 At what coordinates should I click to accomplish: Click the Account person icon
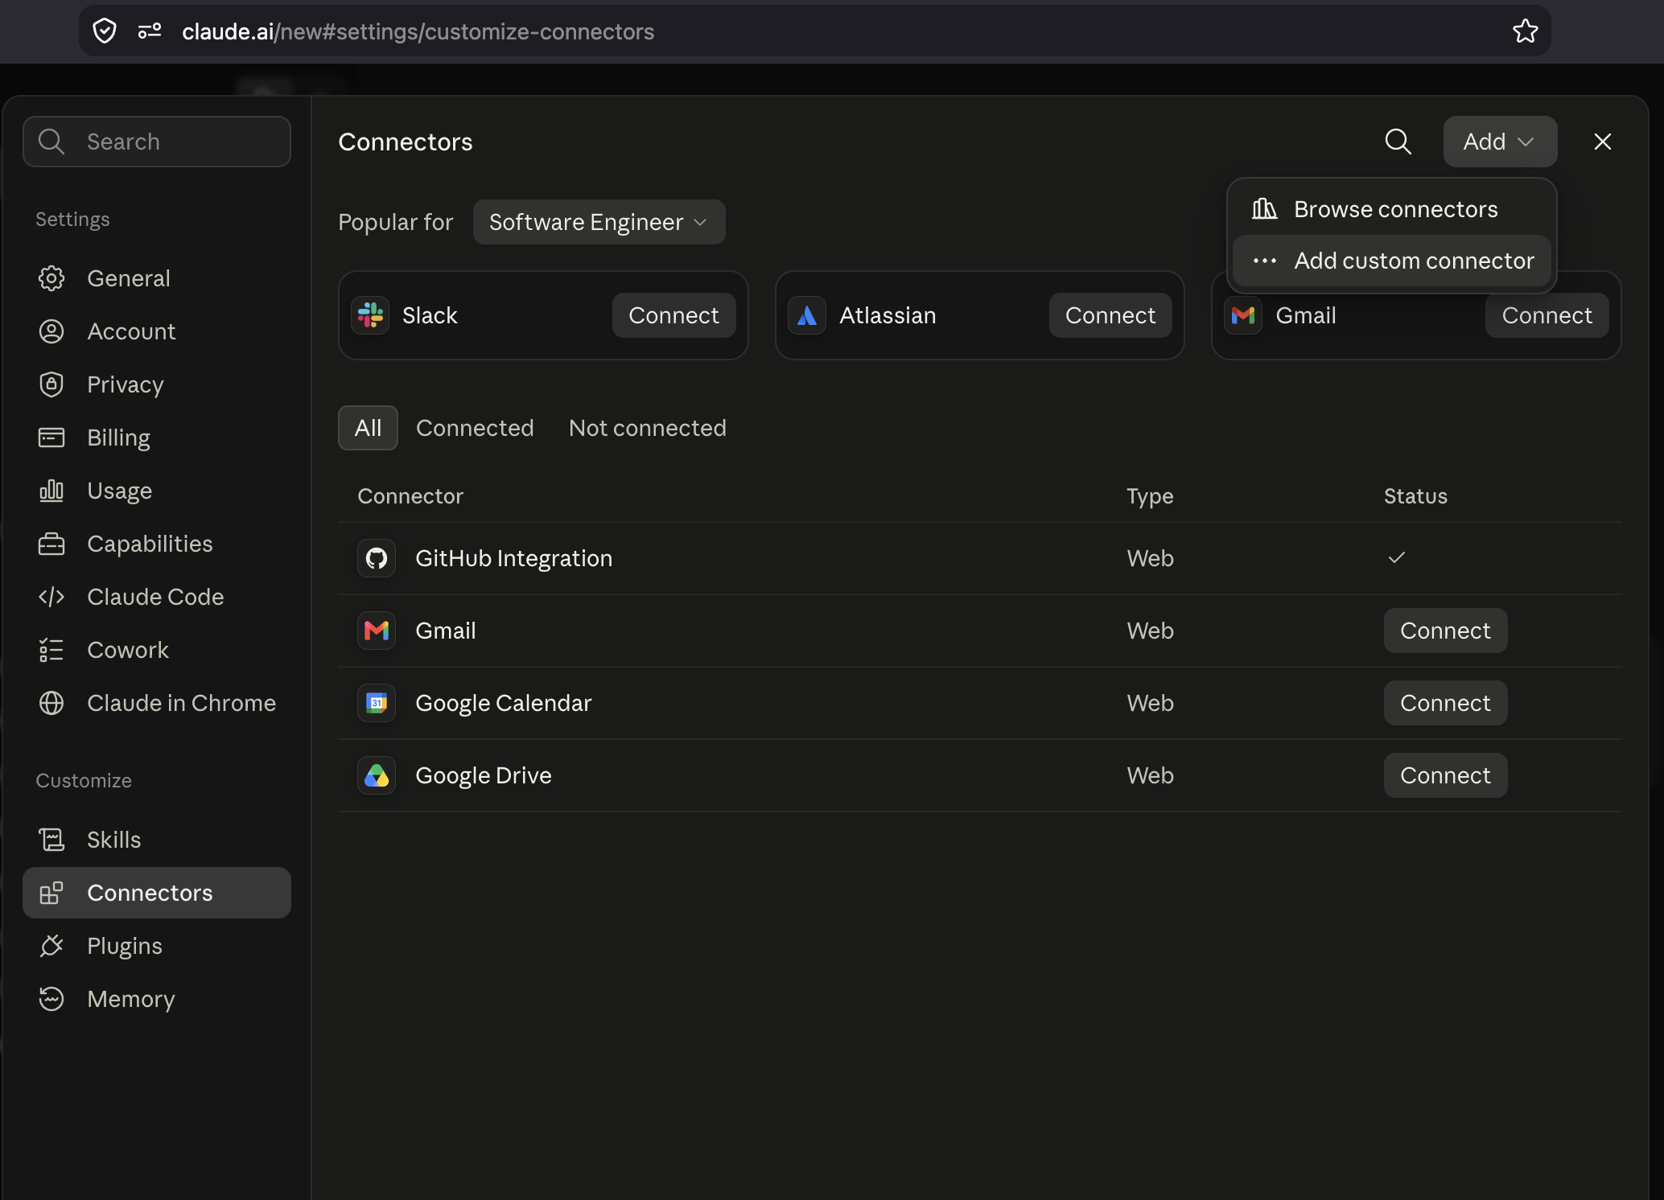click(51, 331)
